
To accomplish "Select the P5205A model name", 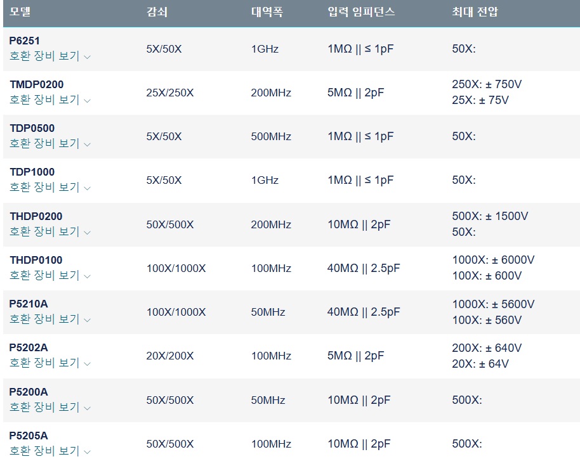I will coord(29,436).
